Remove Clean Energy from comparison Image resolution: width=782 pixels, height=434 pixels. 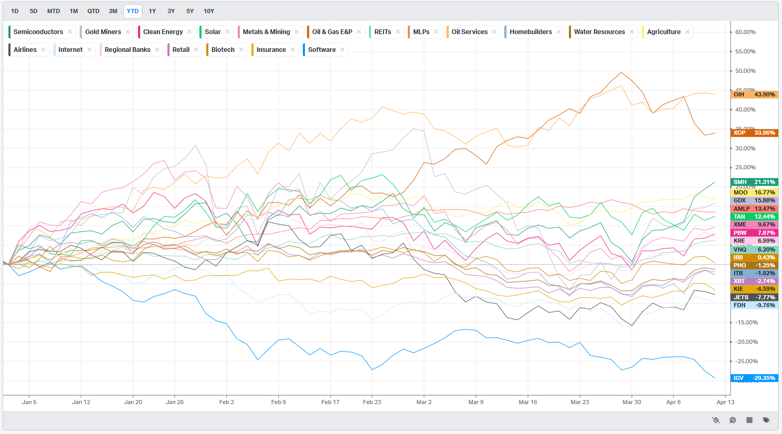pyautogui.click(x=189, y=32)
